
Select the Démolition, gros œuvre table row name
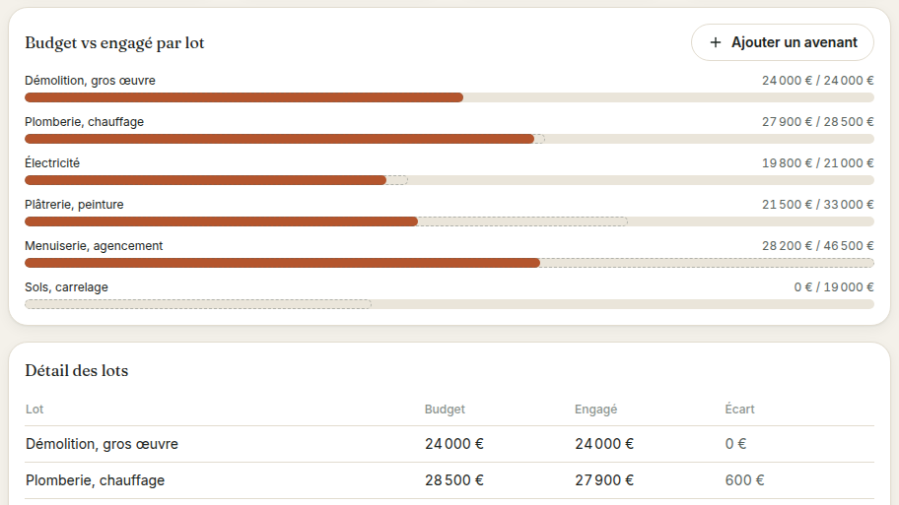tap(103, 444)
